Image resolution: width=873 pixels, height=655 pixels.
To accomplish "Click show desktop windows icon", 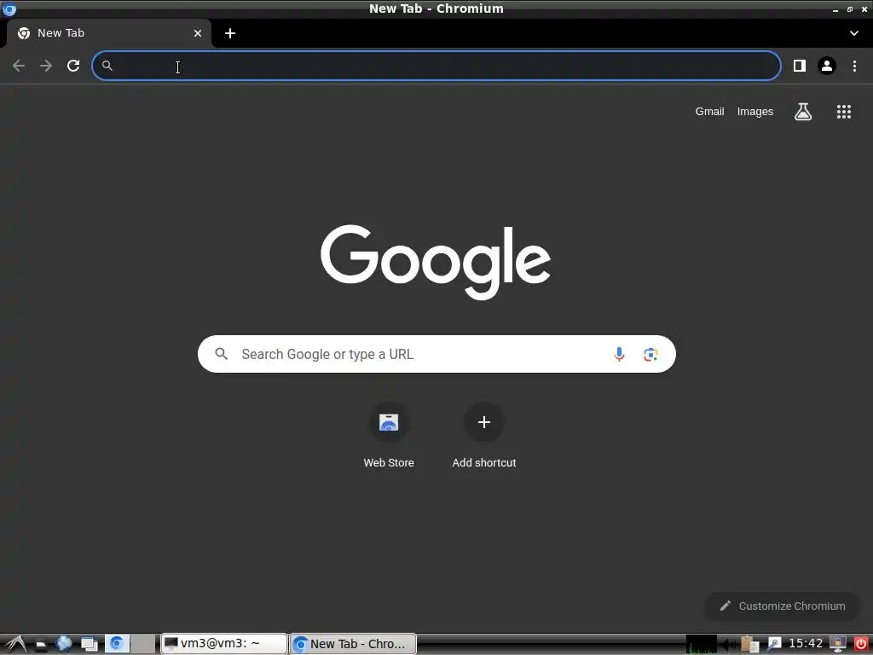I will point(90,645).
